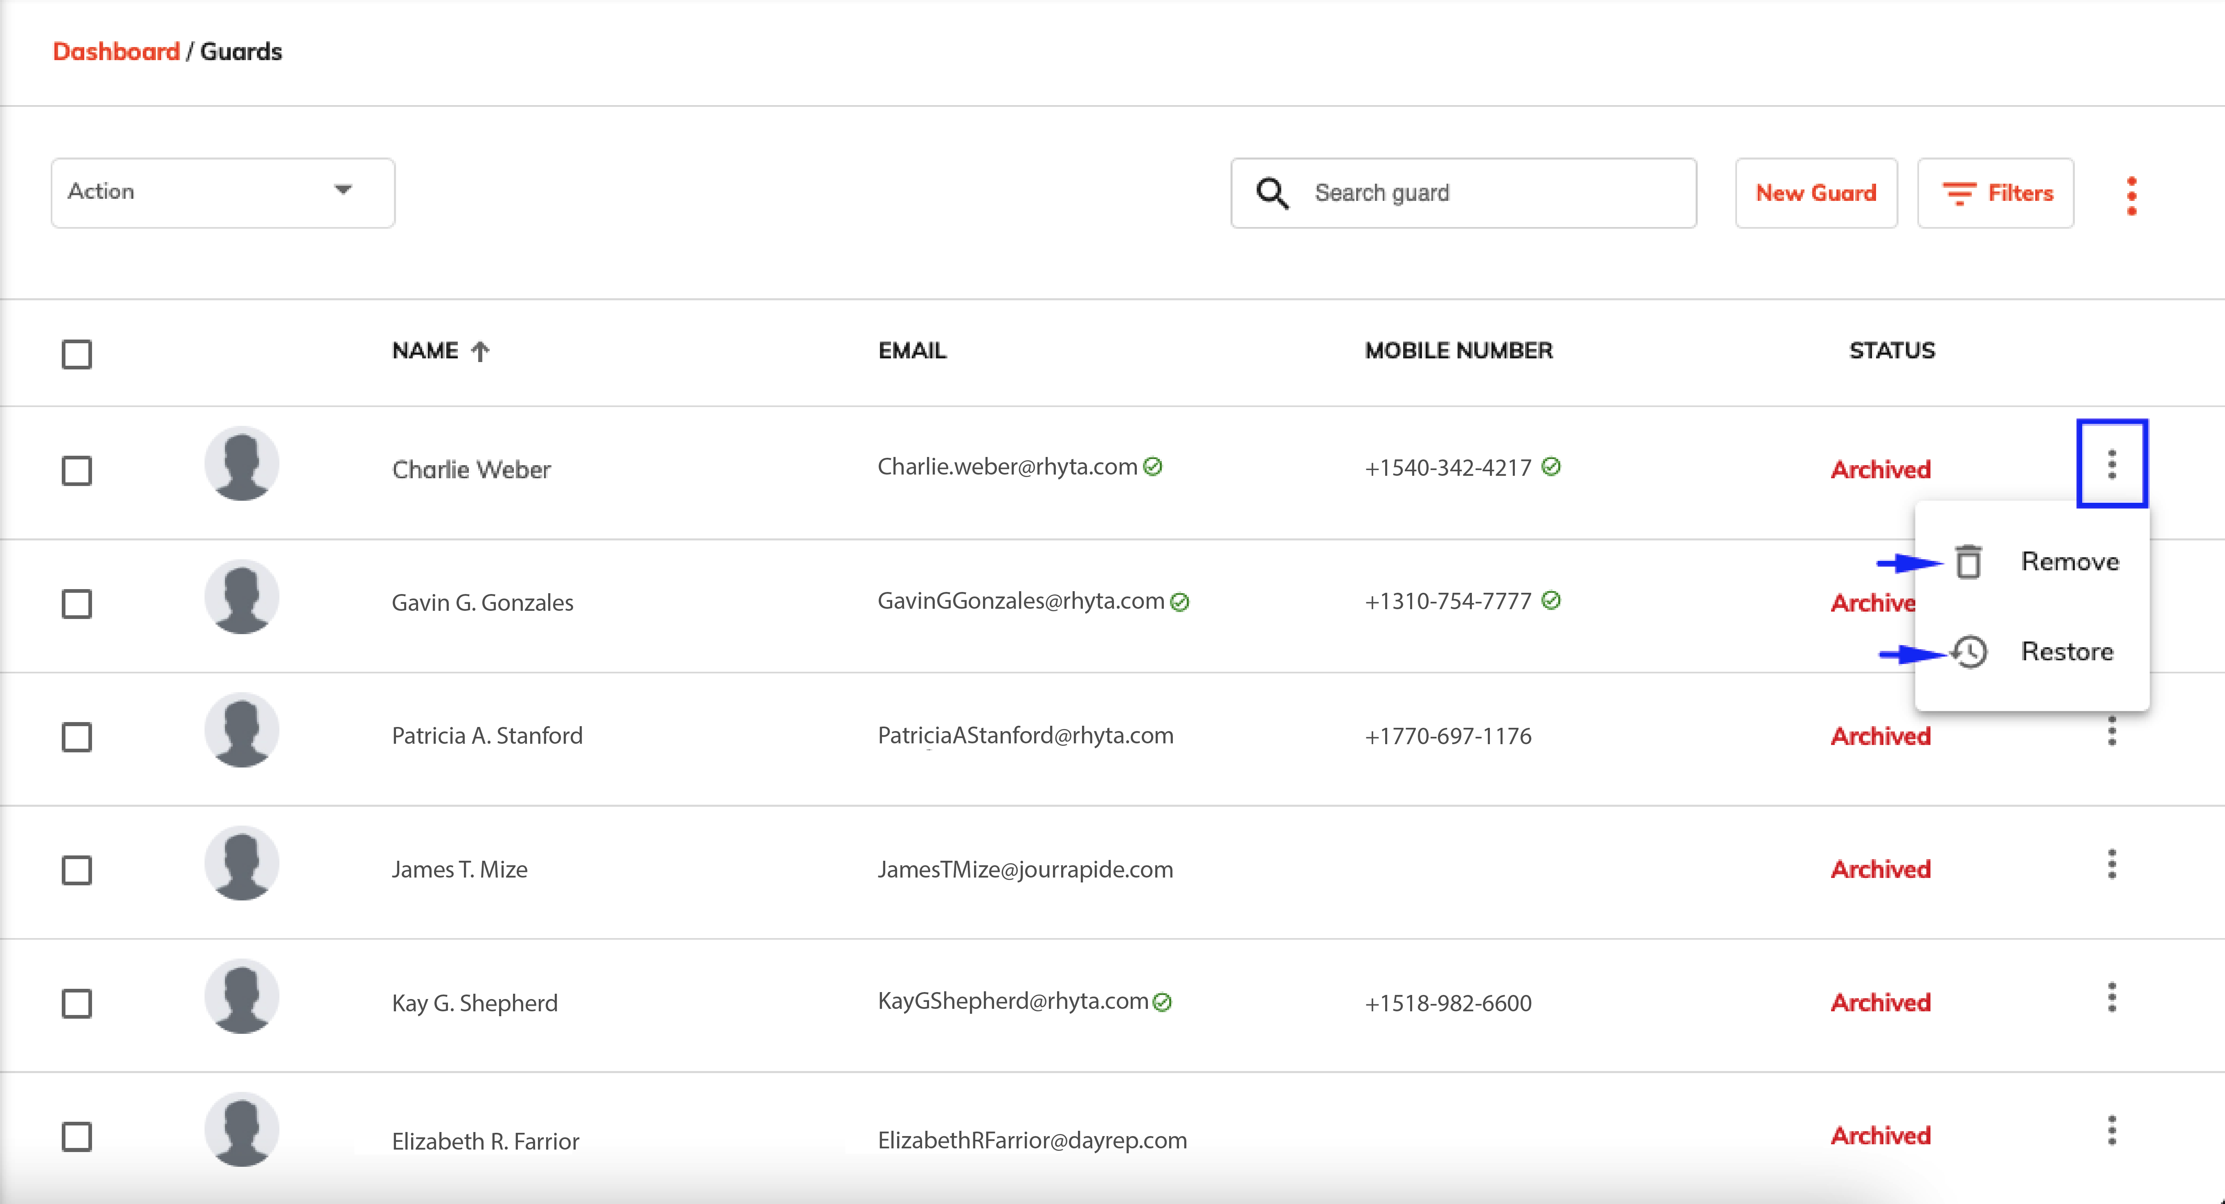
Task: Click Patricia A. Stanford's avatar picture
Action: coord(242,730)
